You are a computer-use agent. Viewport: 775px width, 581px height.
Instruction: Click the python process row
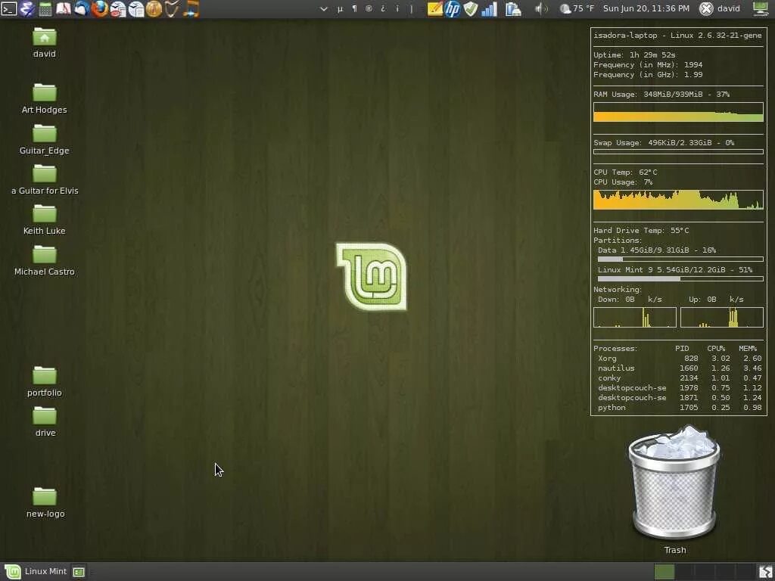pyautogui.click(x=679, y=408)
